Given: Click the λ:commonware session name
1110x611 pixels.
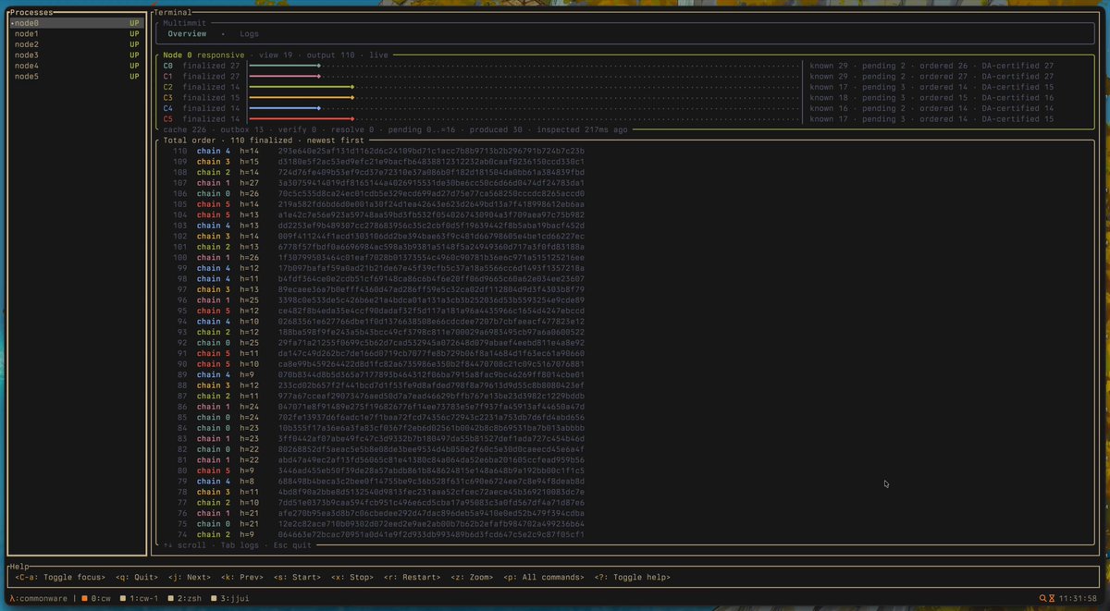Looking at the screenshot, I should pyautogui.click(x=38, y=599).
